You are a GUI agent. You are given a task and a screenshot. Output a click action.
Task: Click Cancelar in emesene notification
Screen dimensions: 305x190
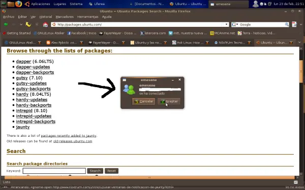pos(143,101)
